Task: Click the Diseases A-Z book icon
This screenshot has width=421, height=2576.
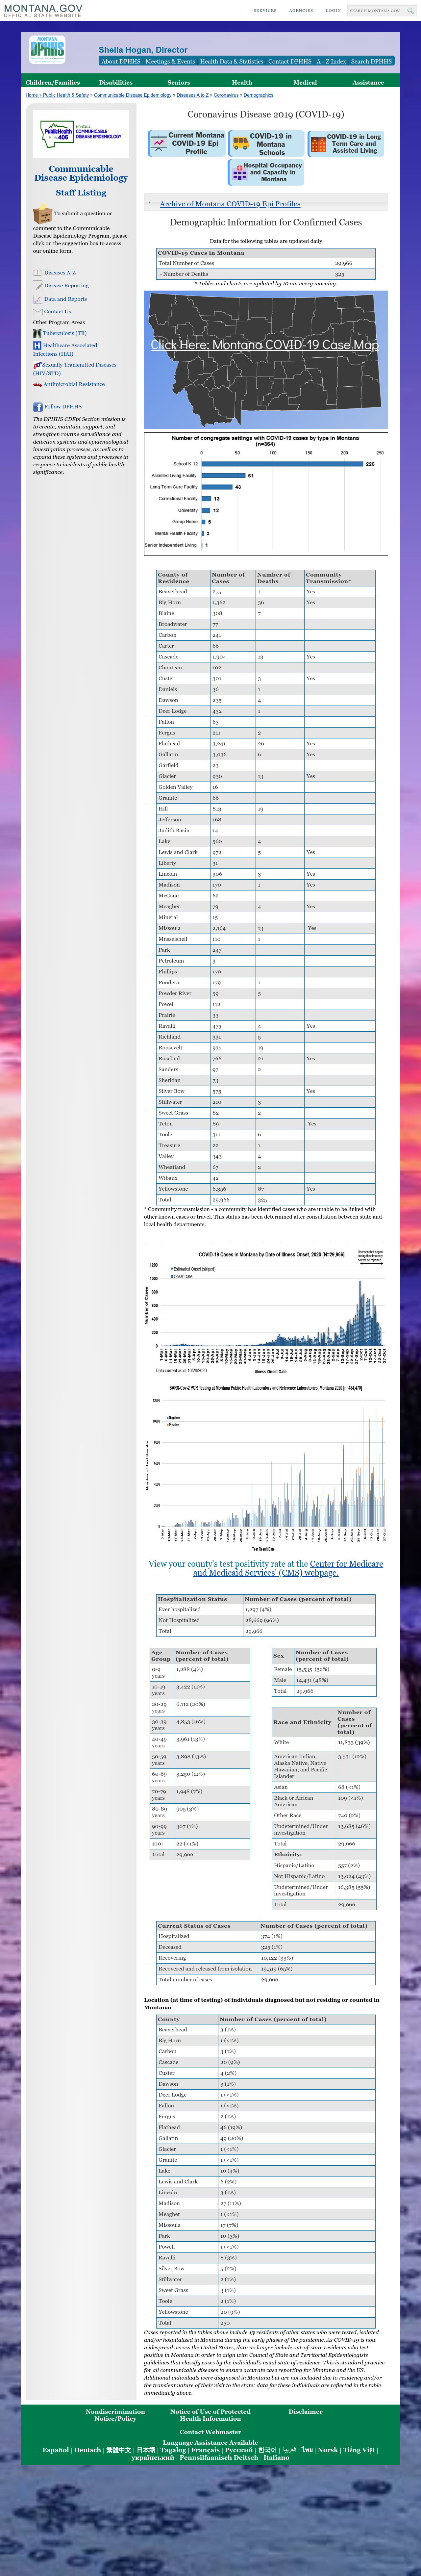Action: point(37,273)
